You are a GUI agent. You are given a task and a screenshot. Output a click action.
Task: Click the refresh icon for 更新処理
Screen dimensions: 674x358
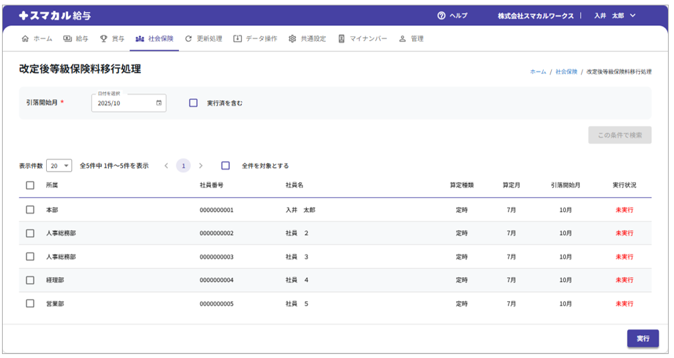click(188, 39)
